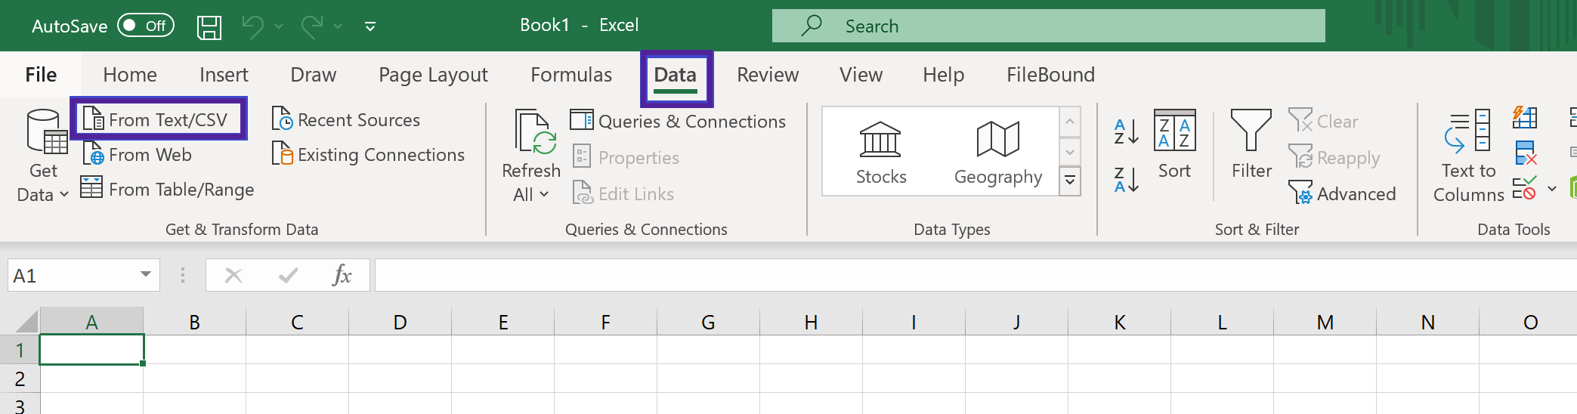
Task: Switch to the Insert tab
Action: click(224, 75)
